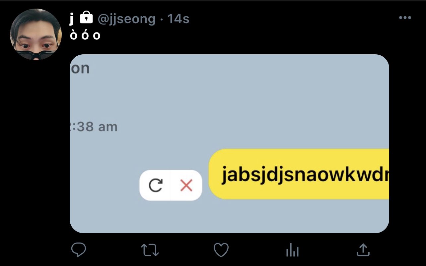Share the tweet via upload arrow icon
This screenshot has width=426, height=266.
pyautogui.click(x=363, y=250)
